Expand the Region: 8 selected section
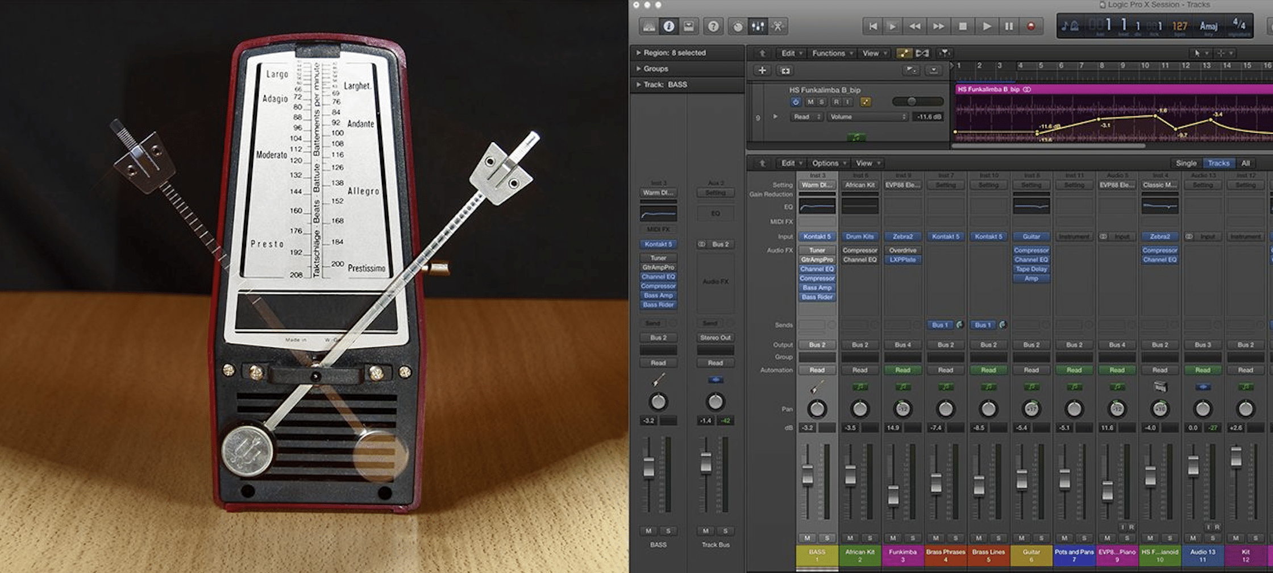Viewport: 1273px width, 573px height. coord(639,53)
